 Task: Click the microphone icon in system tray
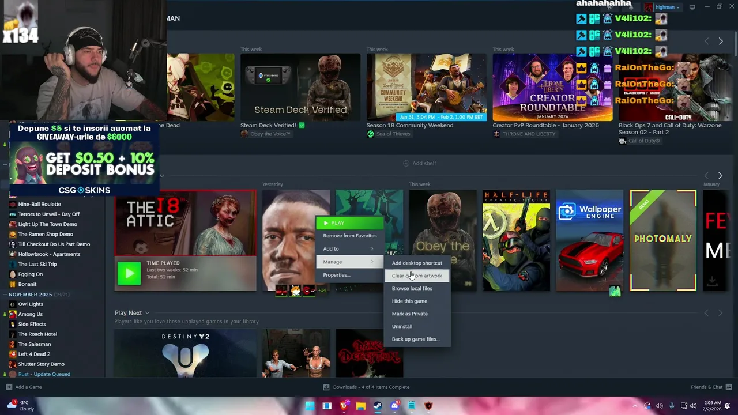(672, 406)
